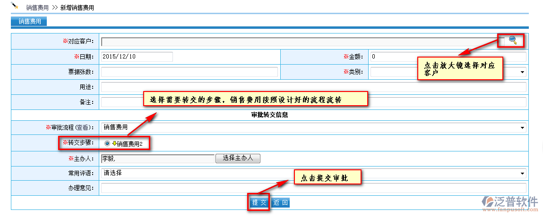543x217 pixels.
Task: Click the 日期 field with 2015/12/10
Action: coord(137,57)
